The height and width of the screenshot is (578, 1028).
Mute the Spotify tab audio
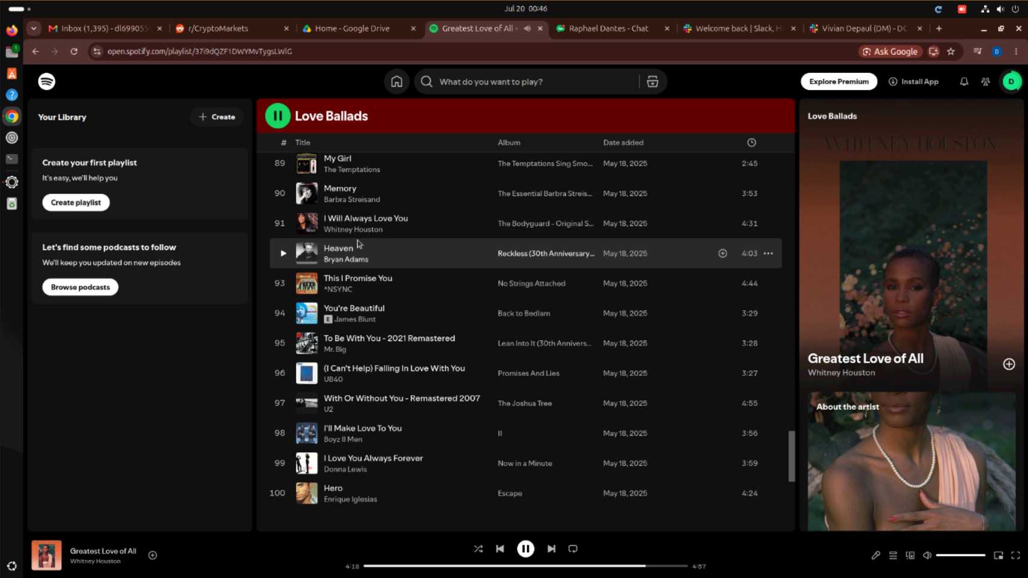pyautogui.click(x=527, y=28)
